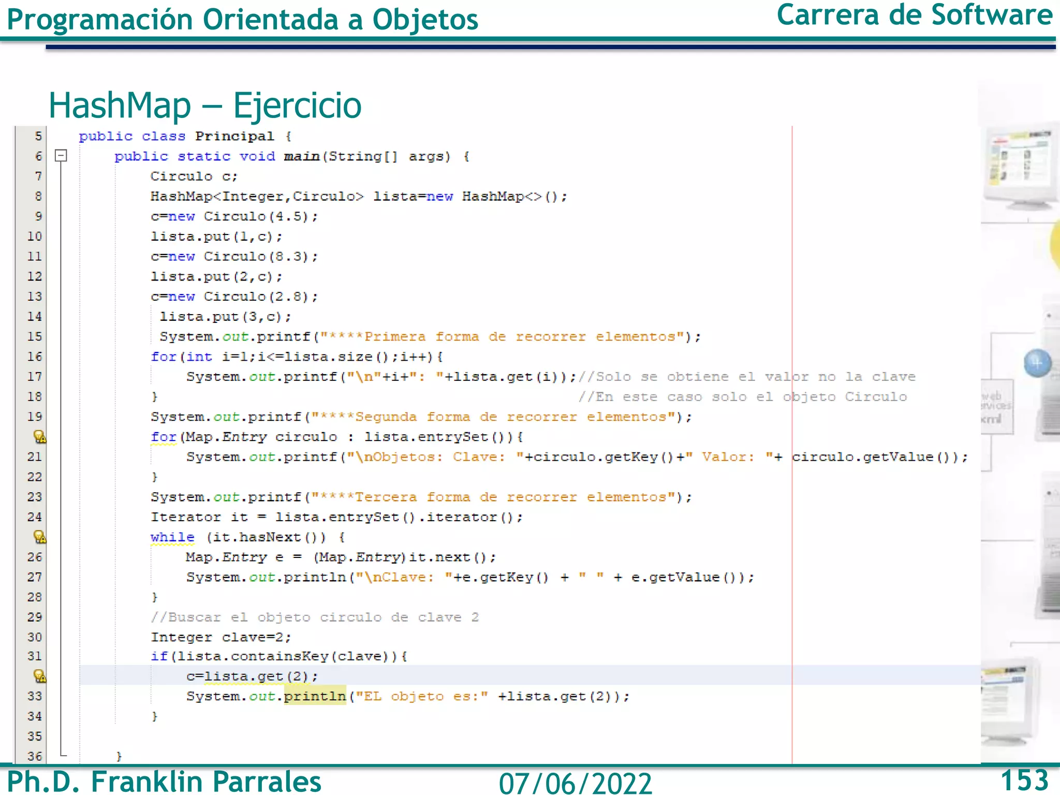
Task: Click the 'circulo.getValue()' call
Action: [x=872, y=457]
